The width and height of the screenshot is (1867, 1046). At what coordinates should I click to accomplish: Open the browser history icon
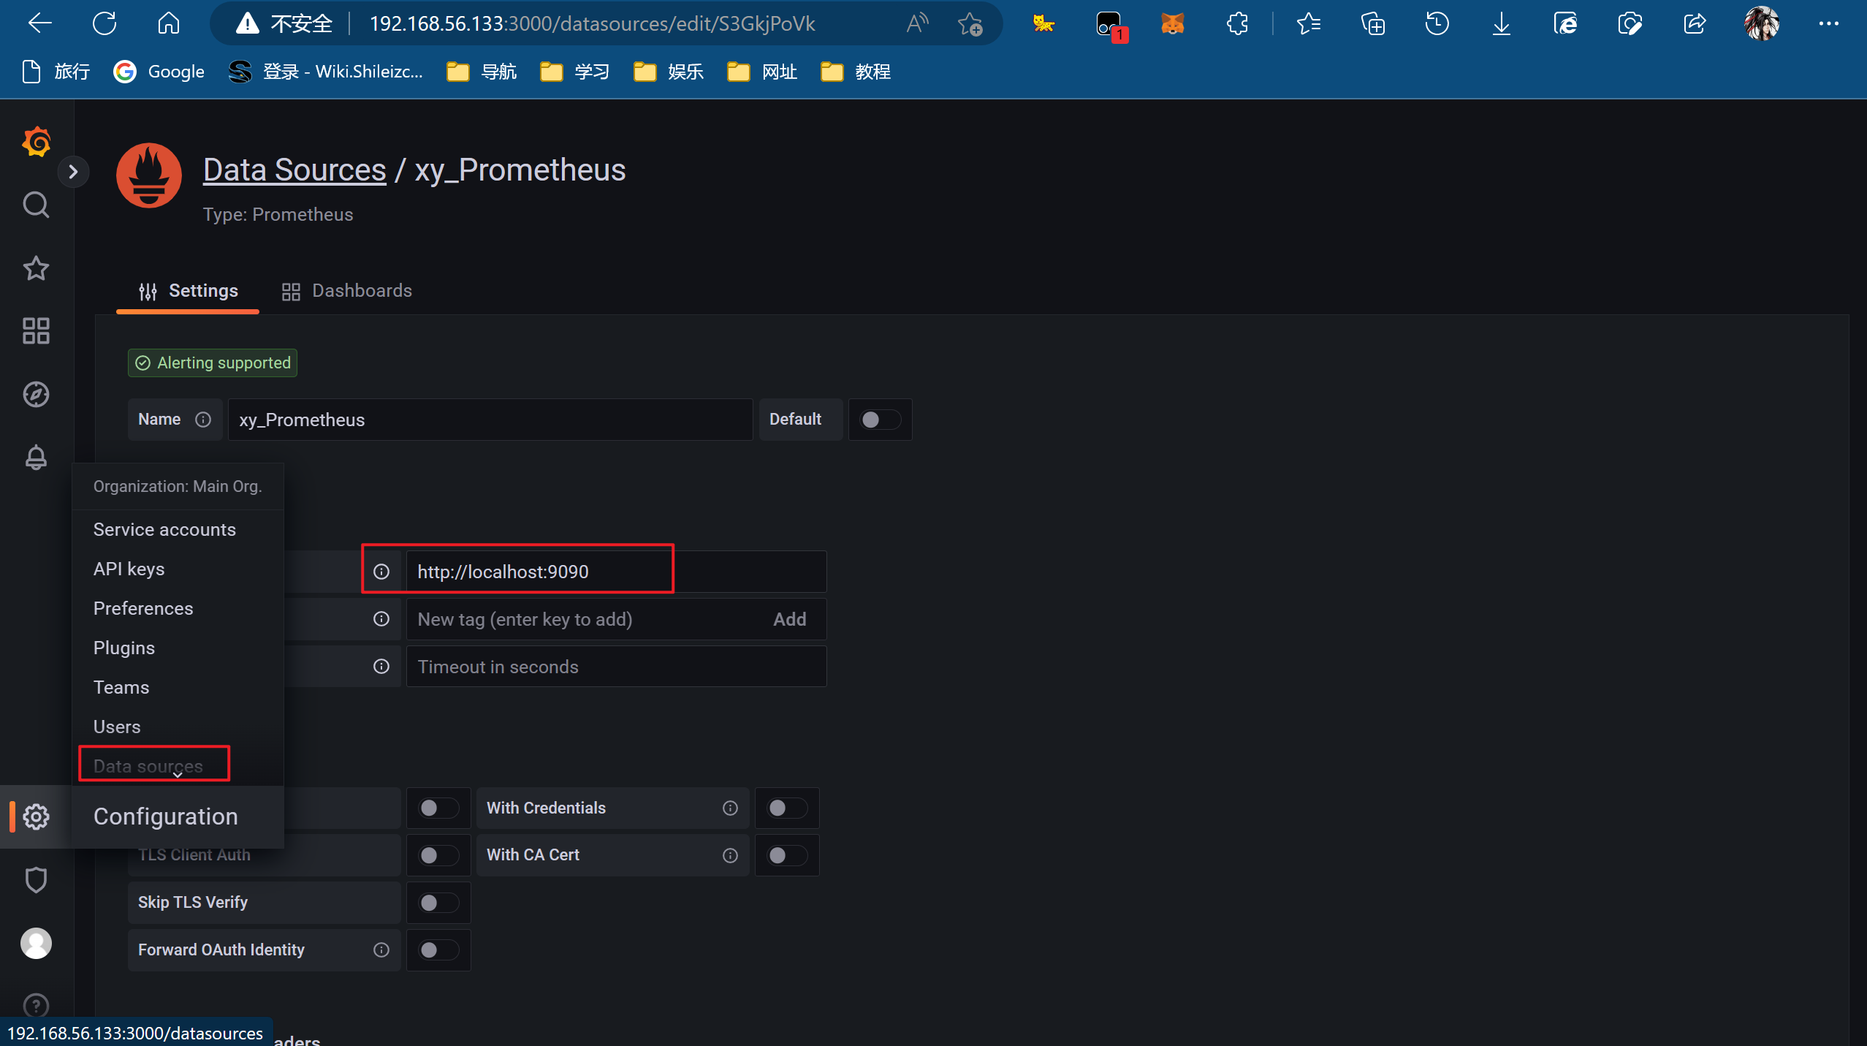[x=1437, y=24]
